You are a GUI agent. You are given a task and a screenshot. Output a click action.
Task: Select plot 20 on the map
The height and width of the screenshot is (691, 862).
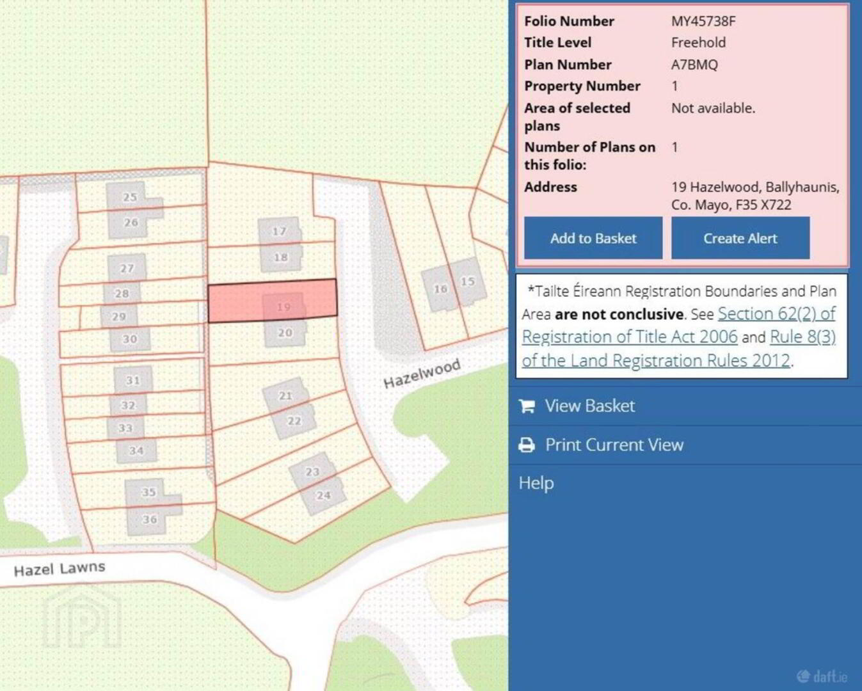(x=285, y=333)
